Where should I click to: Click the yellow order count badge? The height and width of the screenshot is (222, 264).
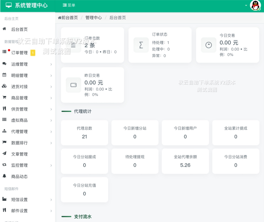pyautogui.click(x=33, y=53)
